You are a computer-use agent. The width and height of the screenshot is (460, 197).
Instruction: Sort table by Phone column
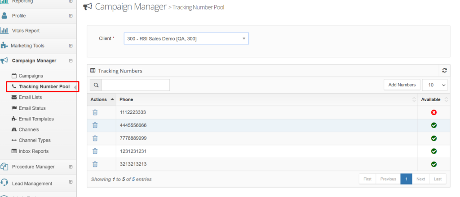267,99
